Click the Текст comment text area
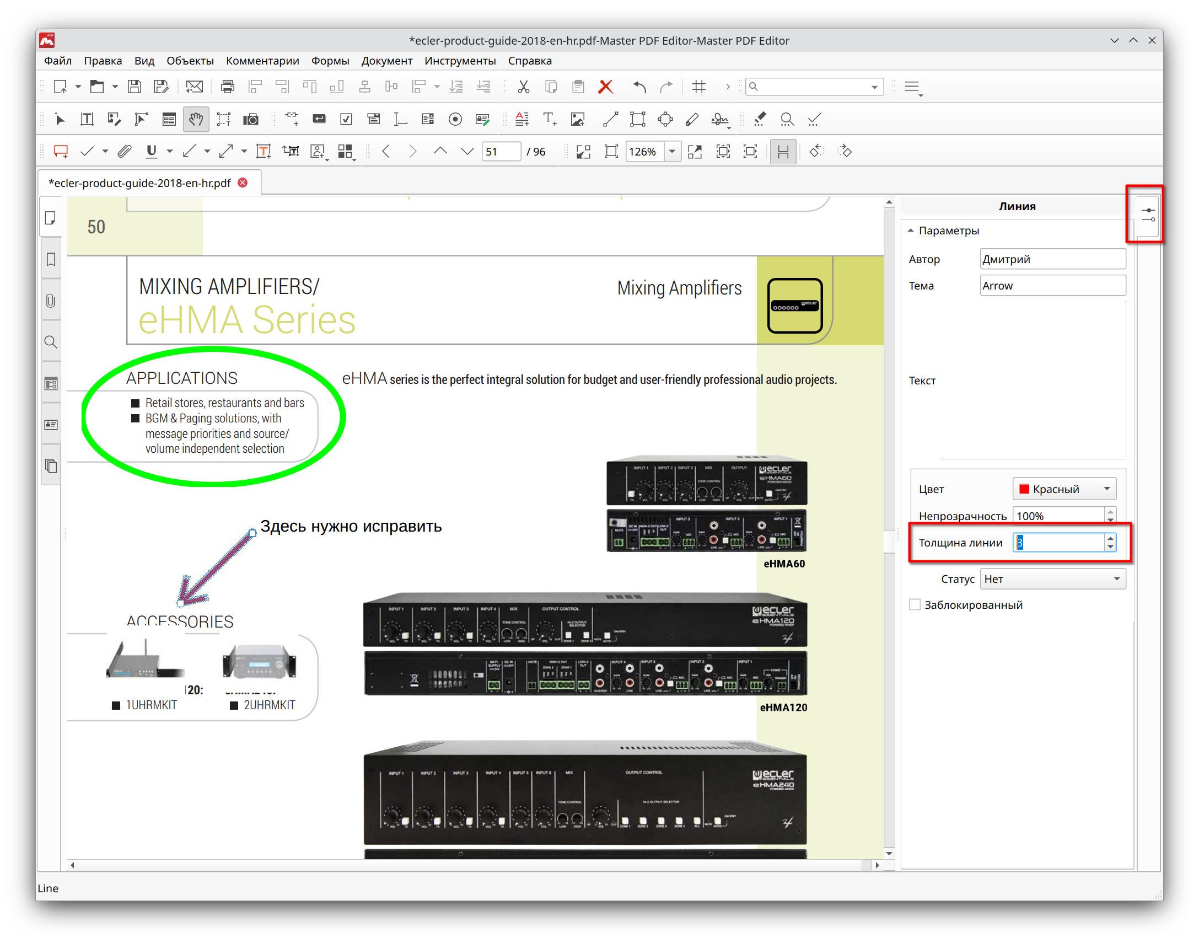The height and width of the screenshot is (943, 1199). click(x=1033, y=380)
